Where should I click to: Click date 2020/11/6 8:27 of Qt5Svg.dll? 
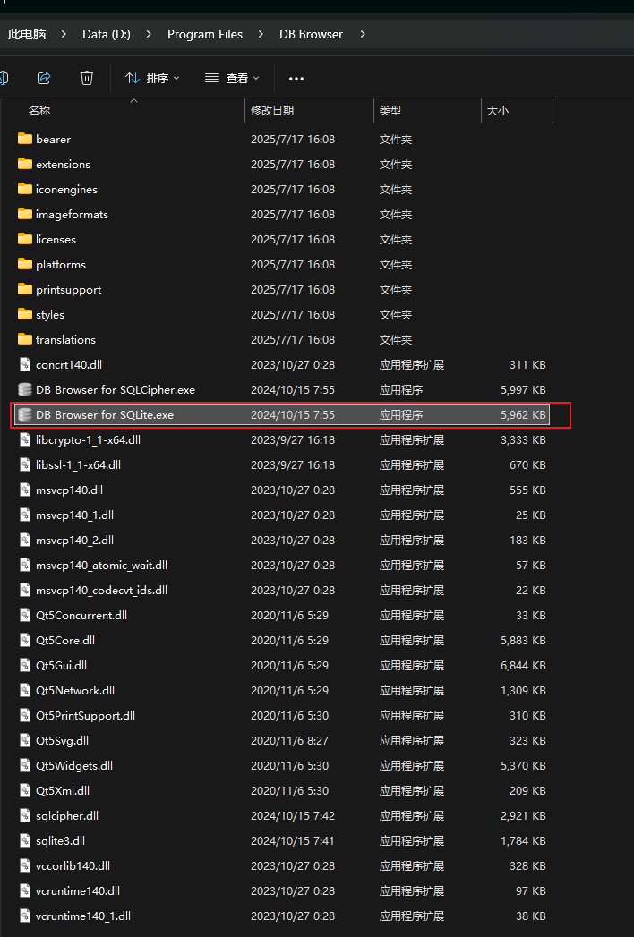click(289, 740)
